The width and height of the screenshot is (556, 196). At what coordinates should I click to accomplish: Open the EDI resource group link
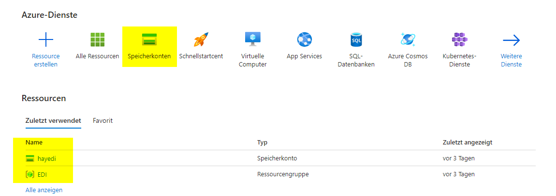pos(43,174)
